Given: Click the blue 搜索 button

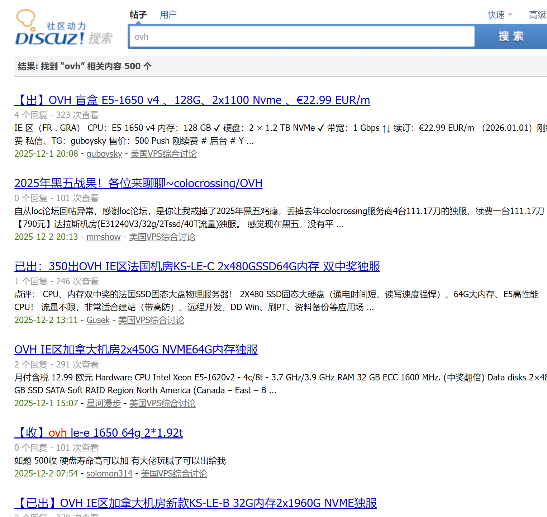Looking at the screenshot, I should click(x=510, y=36).
